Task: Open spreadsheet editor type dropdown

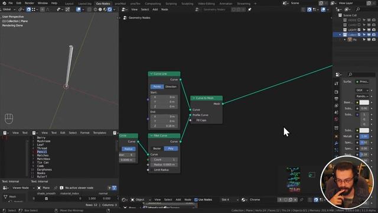Action: tap(5, 188)
